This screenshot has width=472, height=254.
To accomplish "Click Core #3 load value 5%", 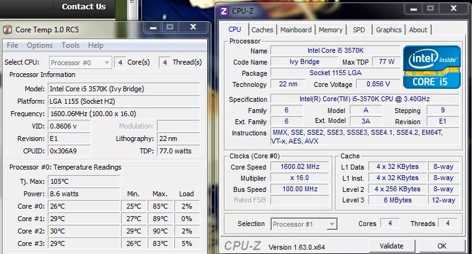I will coord(187,243).
